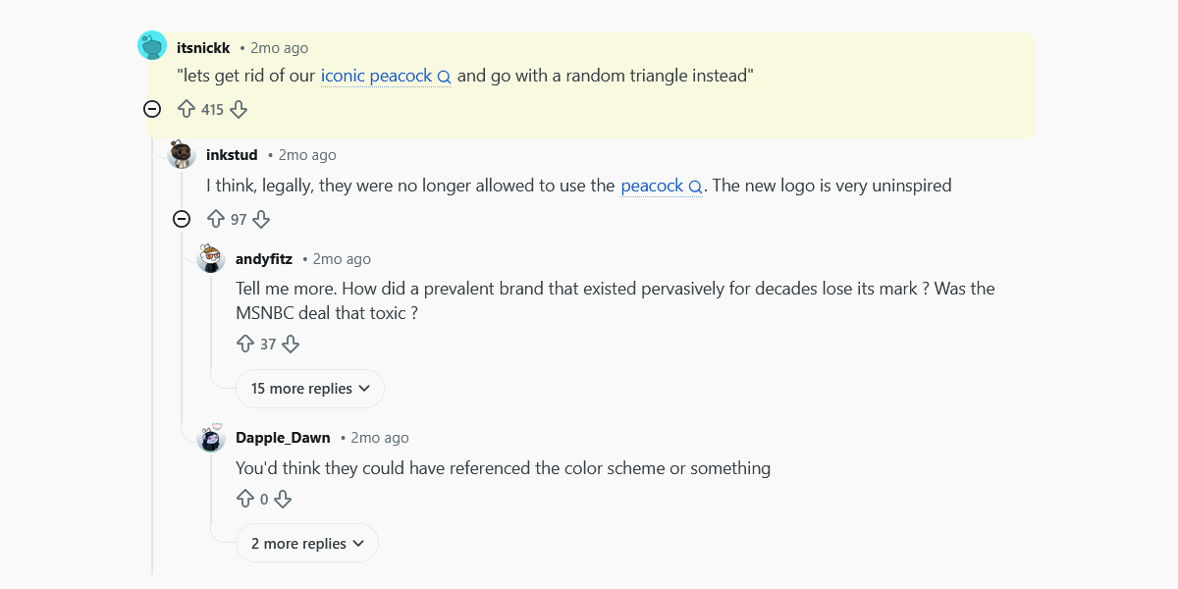Visit itsnickk's profile via username

pyautogui.click(x=202, y=47)
